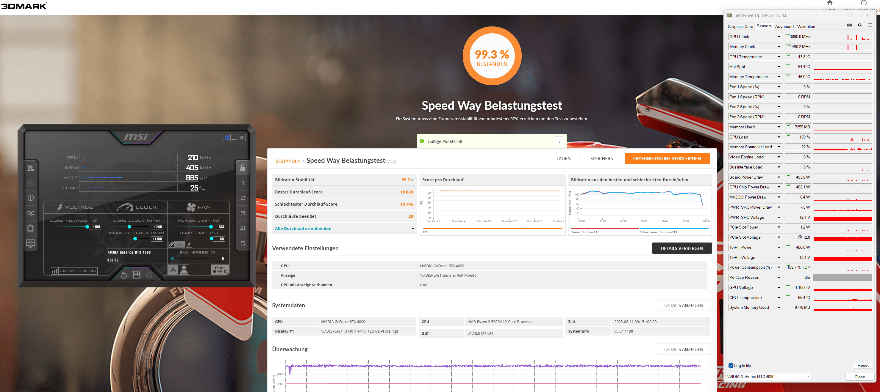Reset Afterburner settings to default
This screenshot has width=880, height=392.
pos(124,275)
